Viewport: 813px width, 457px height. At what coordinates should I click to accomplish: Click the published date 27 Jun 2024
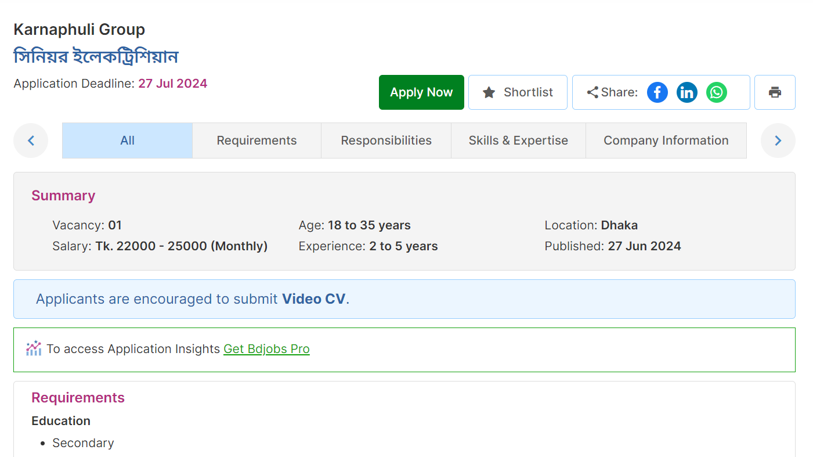pyautogui.click(x=644, y=246)
